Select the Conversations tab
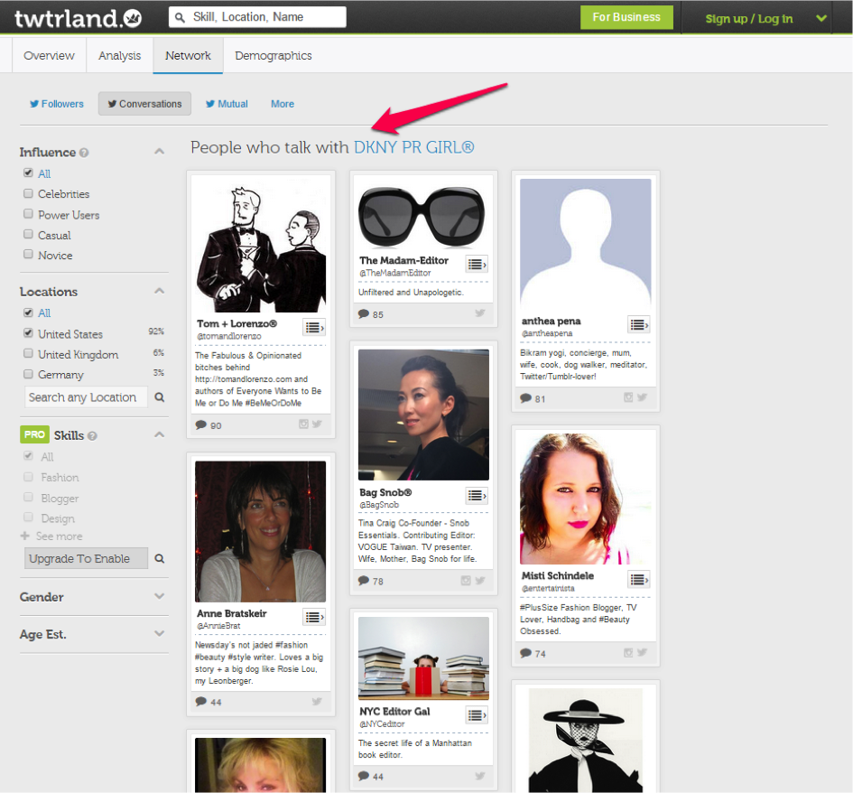Image resolution: width=853 pixels, height=793 pixels. [144, 104]
